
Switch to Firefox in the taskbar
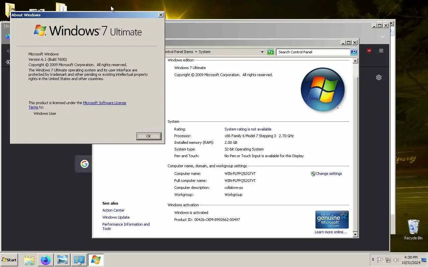(46, 260)
